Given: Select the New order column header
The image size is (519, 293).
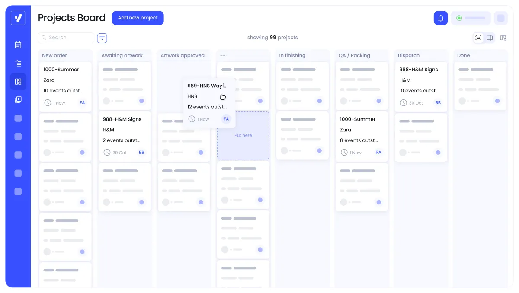Looking at the screenshot, I should click(x=54, y=55).
